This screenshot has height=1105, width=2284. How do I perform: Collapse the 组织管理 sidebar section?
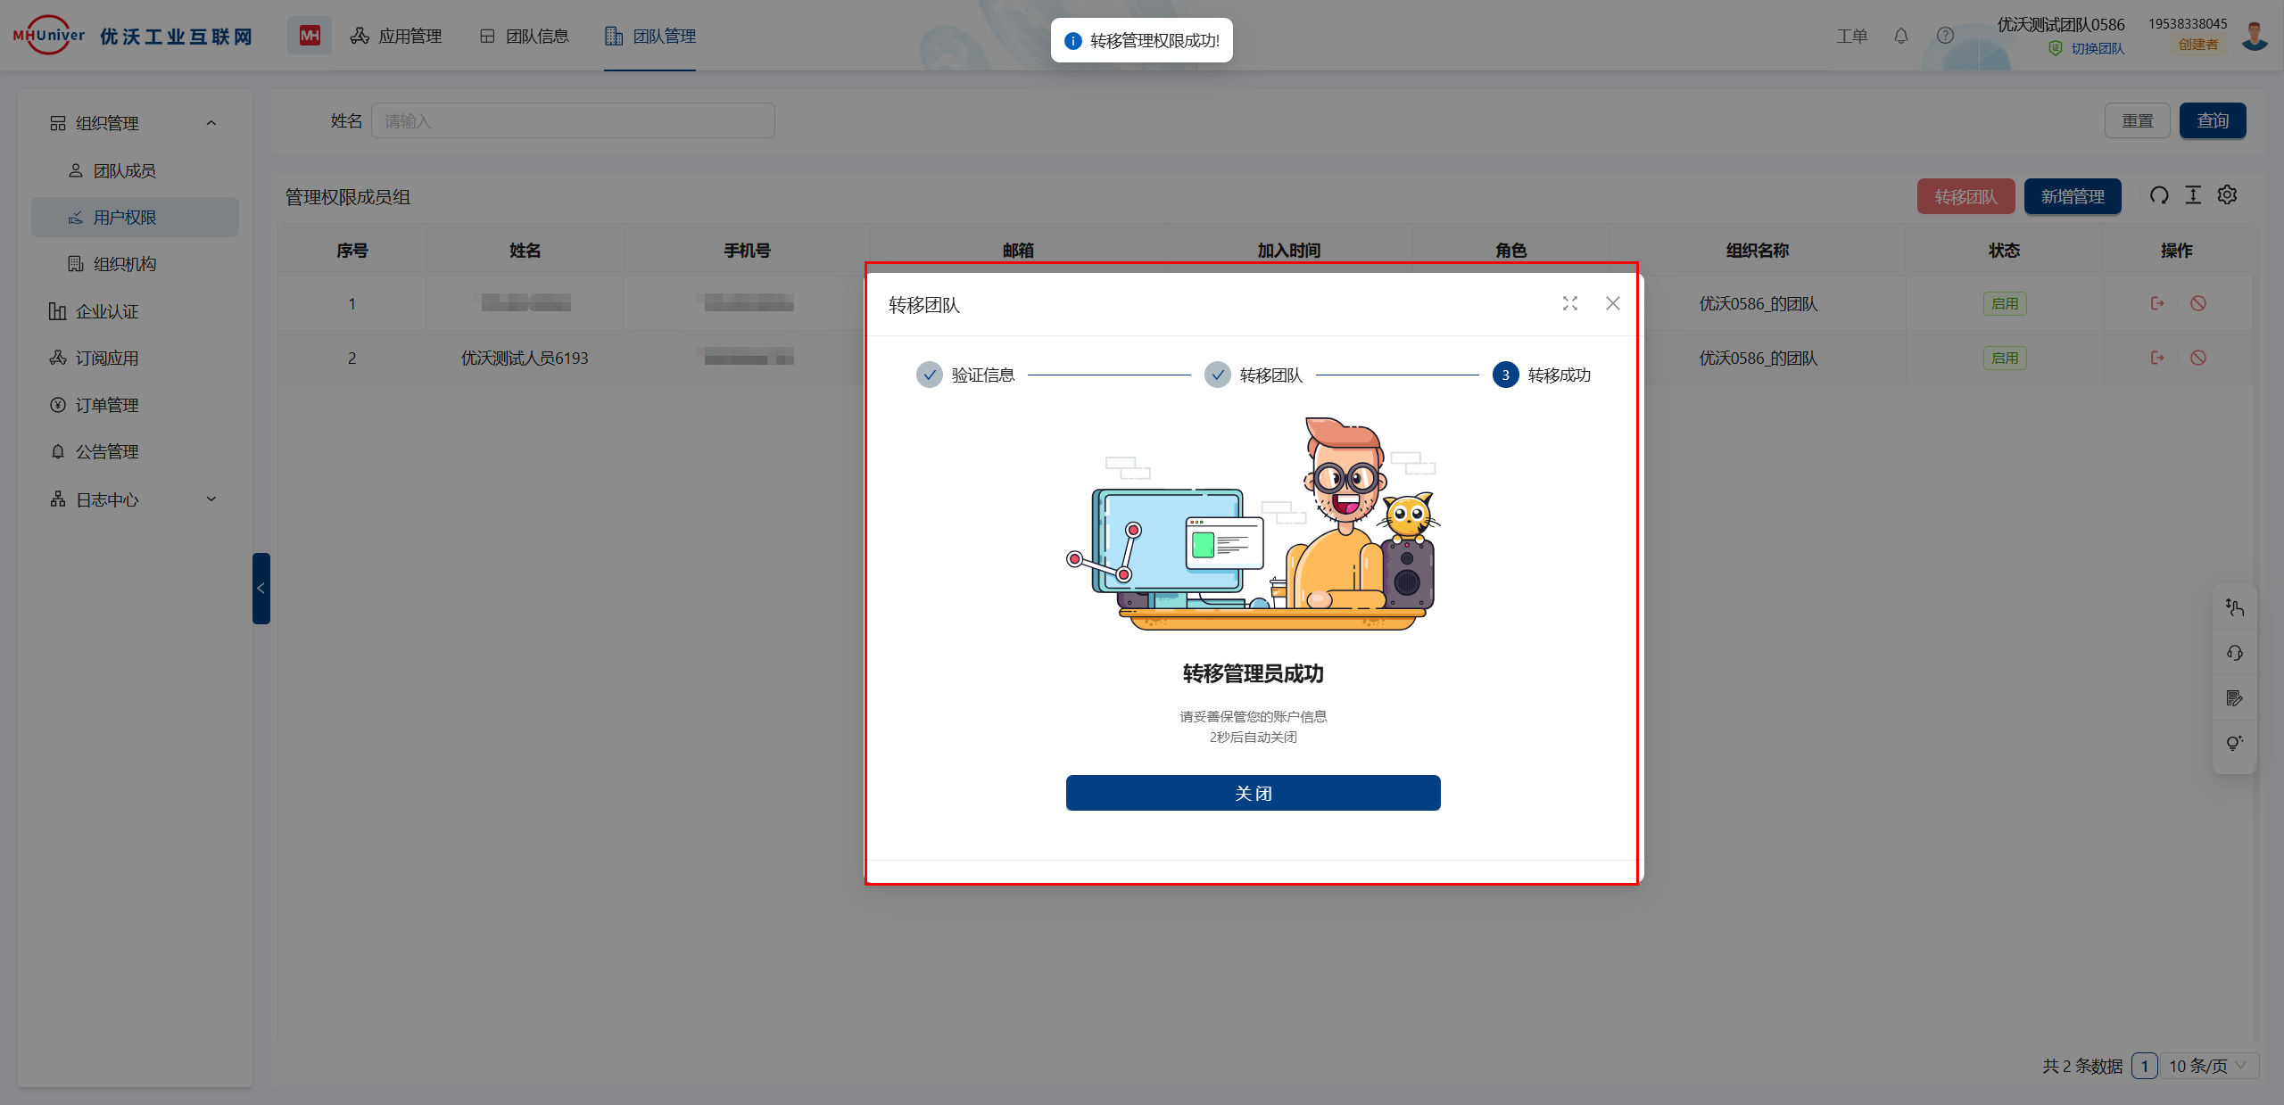click(x=211, y=123)
